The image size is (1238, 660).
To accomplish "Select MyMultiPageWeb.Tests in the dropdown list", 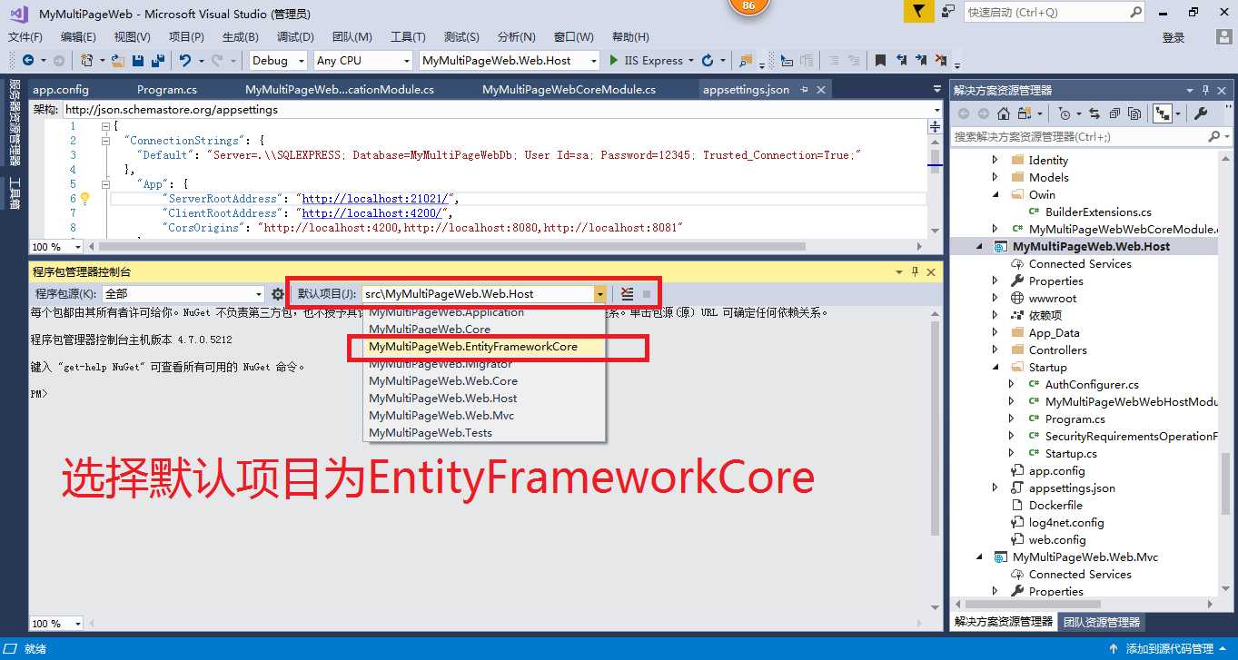I will pos(431,432).
